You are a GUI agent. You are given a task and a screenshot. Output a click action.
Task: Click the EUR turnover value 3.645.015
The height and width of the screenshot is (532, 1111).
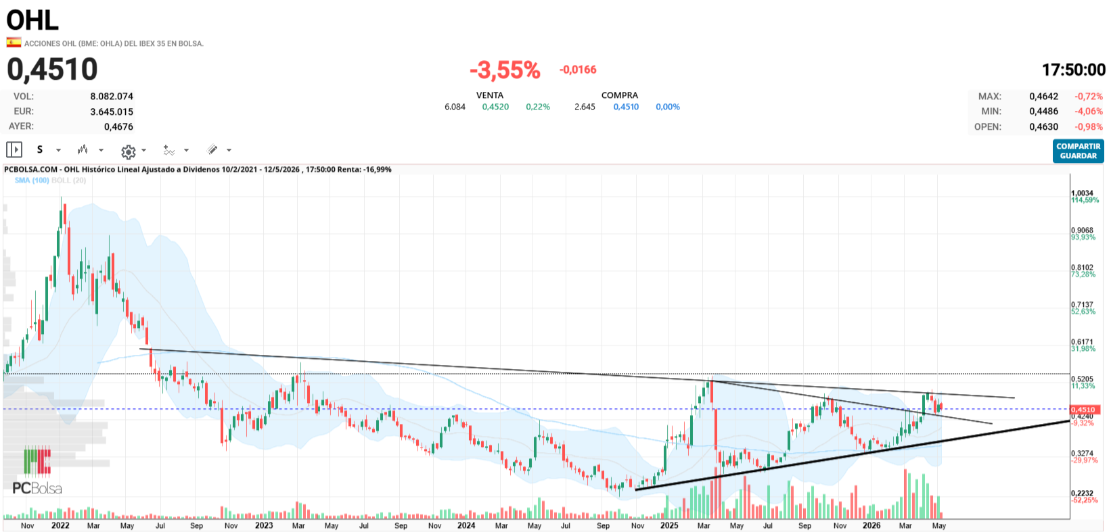[112, 112]
